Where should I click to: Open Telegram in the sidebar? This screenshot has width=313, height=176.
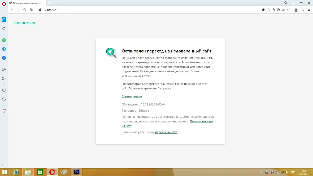point(4,49)
